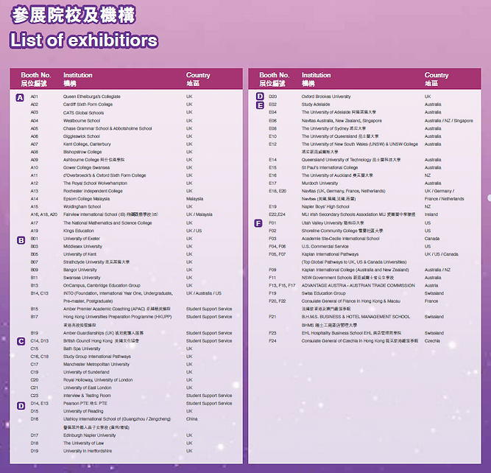The image size is (491, 473).
Task: Click The Royal School Wolverhampton
Action: coord(95,183)
